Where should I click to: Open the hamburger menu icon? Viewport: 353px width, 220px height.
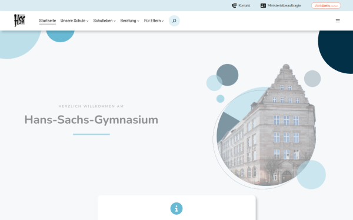pyautogui.click(x=338, y=21)
